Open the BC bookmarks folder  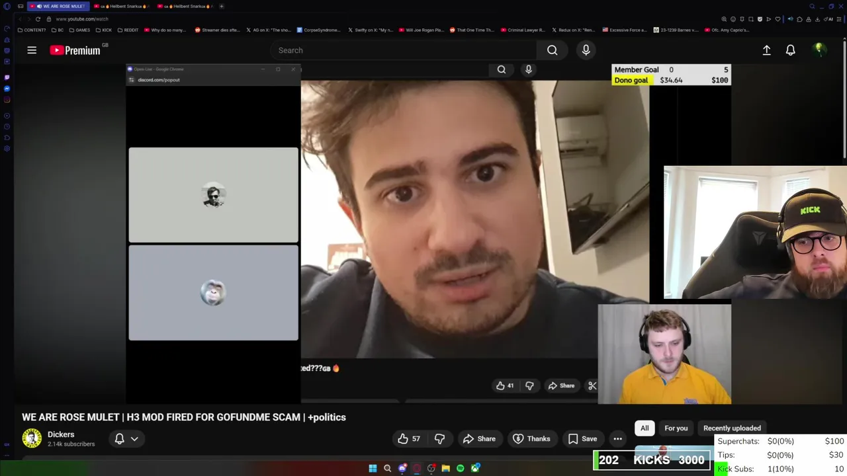pos(58,30)
